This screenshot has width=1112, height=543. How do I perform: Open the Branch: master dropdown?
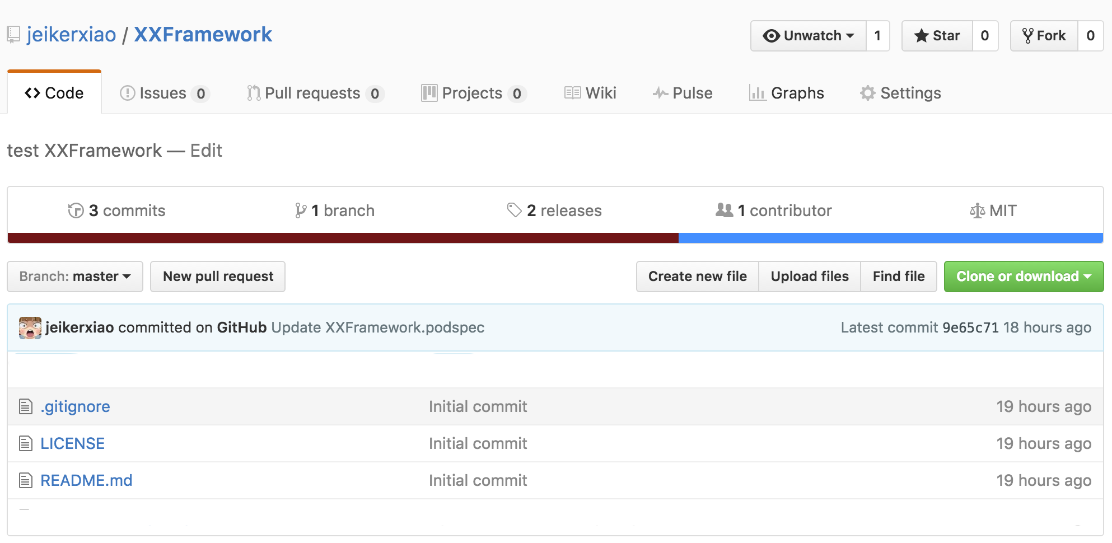pyautogui.click(x=75, y=277)
